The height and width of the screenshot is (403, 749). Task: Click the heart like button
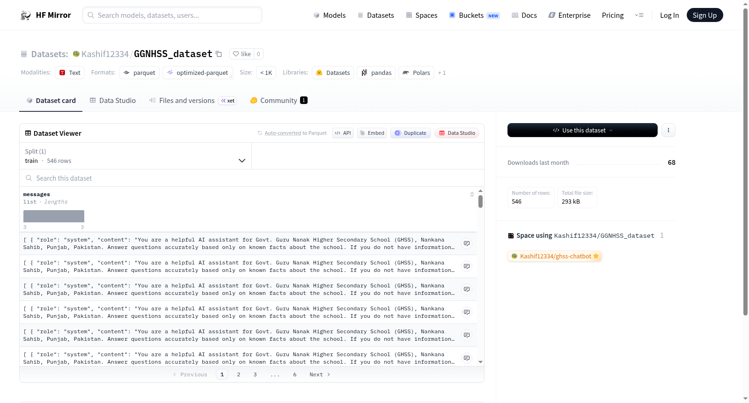click(242, 54)
